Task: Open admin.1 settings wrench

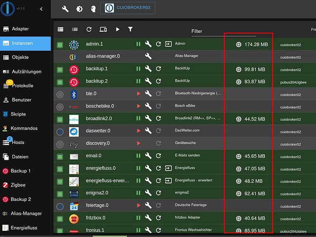Action: [x=149, y=44]
